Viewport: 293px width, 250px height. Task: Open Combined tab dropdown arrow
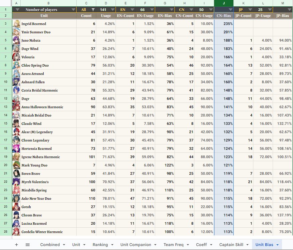point(64,245)
